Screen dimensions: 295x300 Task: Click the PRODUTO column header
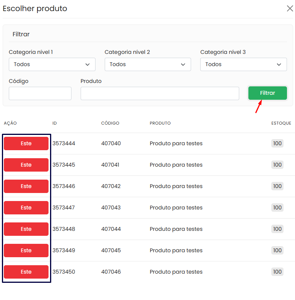[160, 123]
